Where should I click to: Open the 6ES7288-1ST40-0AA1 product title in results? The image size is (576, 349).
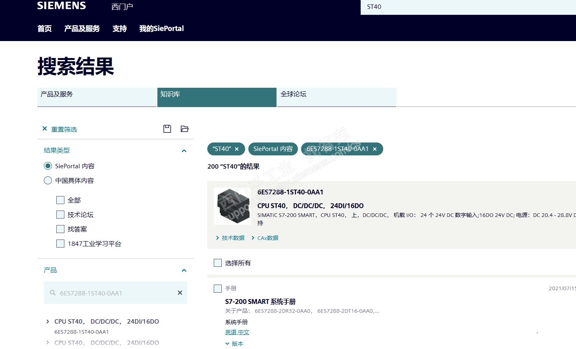point(290,192)
